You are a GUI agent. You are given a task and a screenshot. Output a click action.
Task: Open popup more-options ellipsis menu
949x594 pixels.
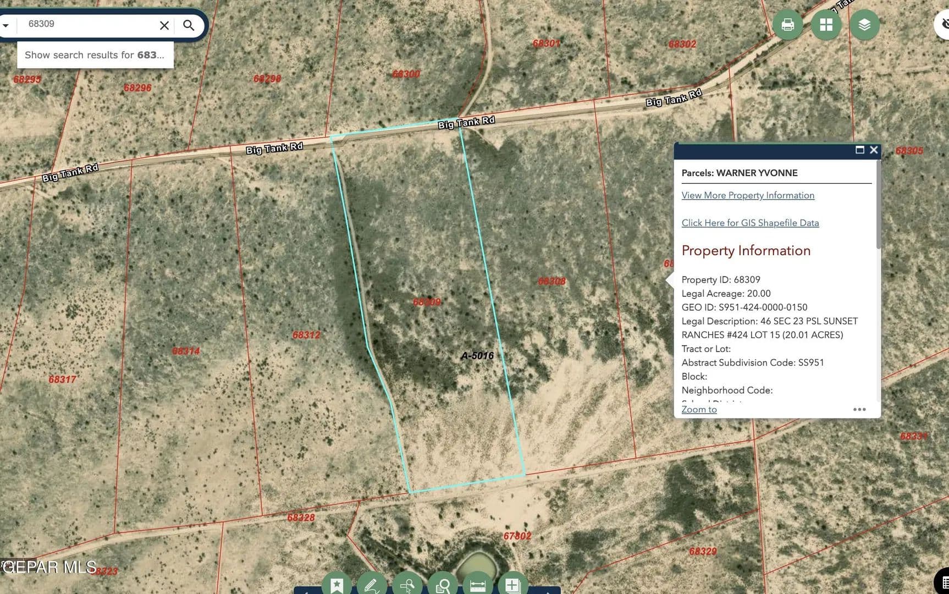pos(859,409)
